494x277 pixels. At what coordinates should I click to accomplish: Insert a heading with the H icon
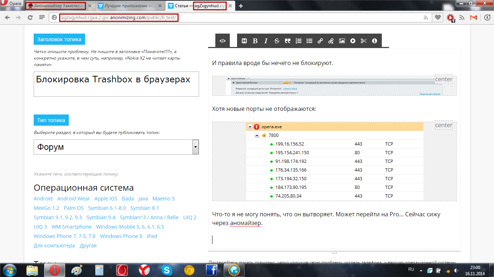244,41
